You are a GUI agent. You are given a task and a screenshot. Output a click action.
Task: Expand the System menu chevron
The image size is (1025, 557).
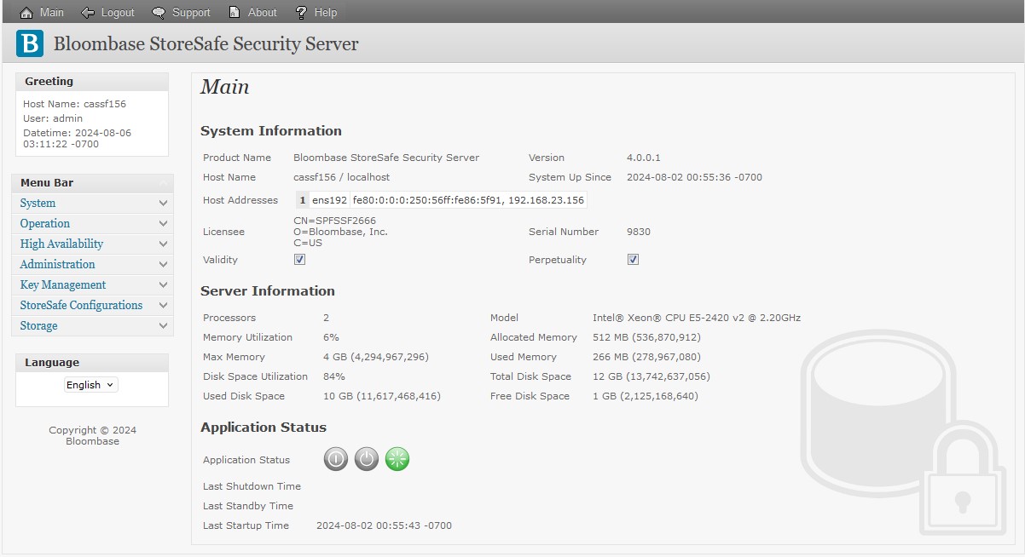(x=163, y=203)
